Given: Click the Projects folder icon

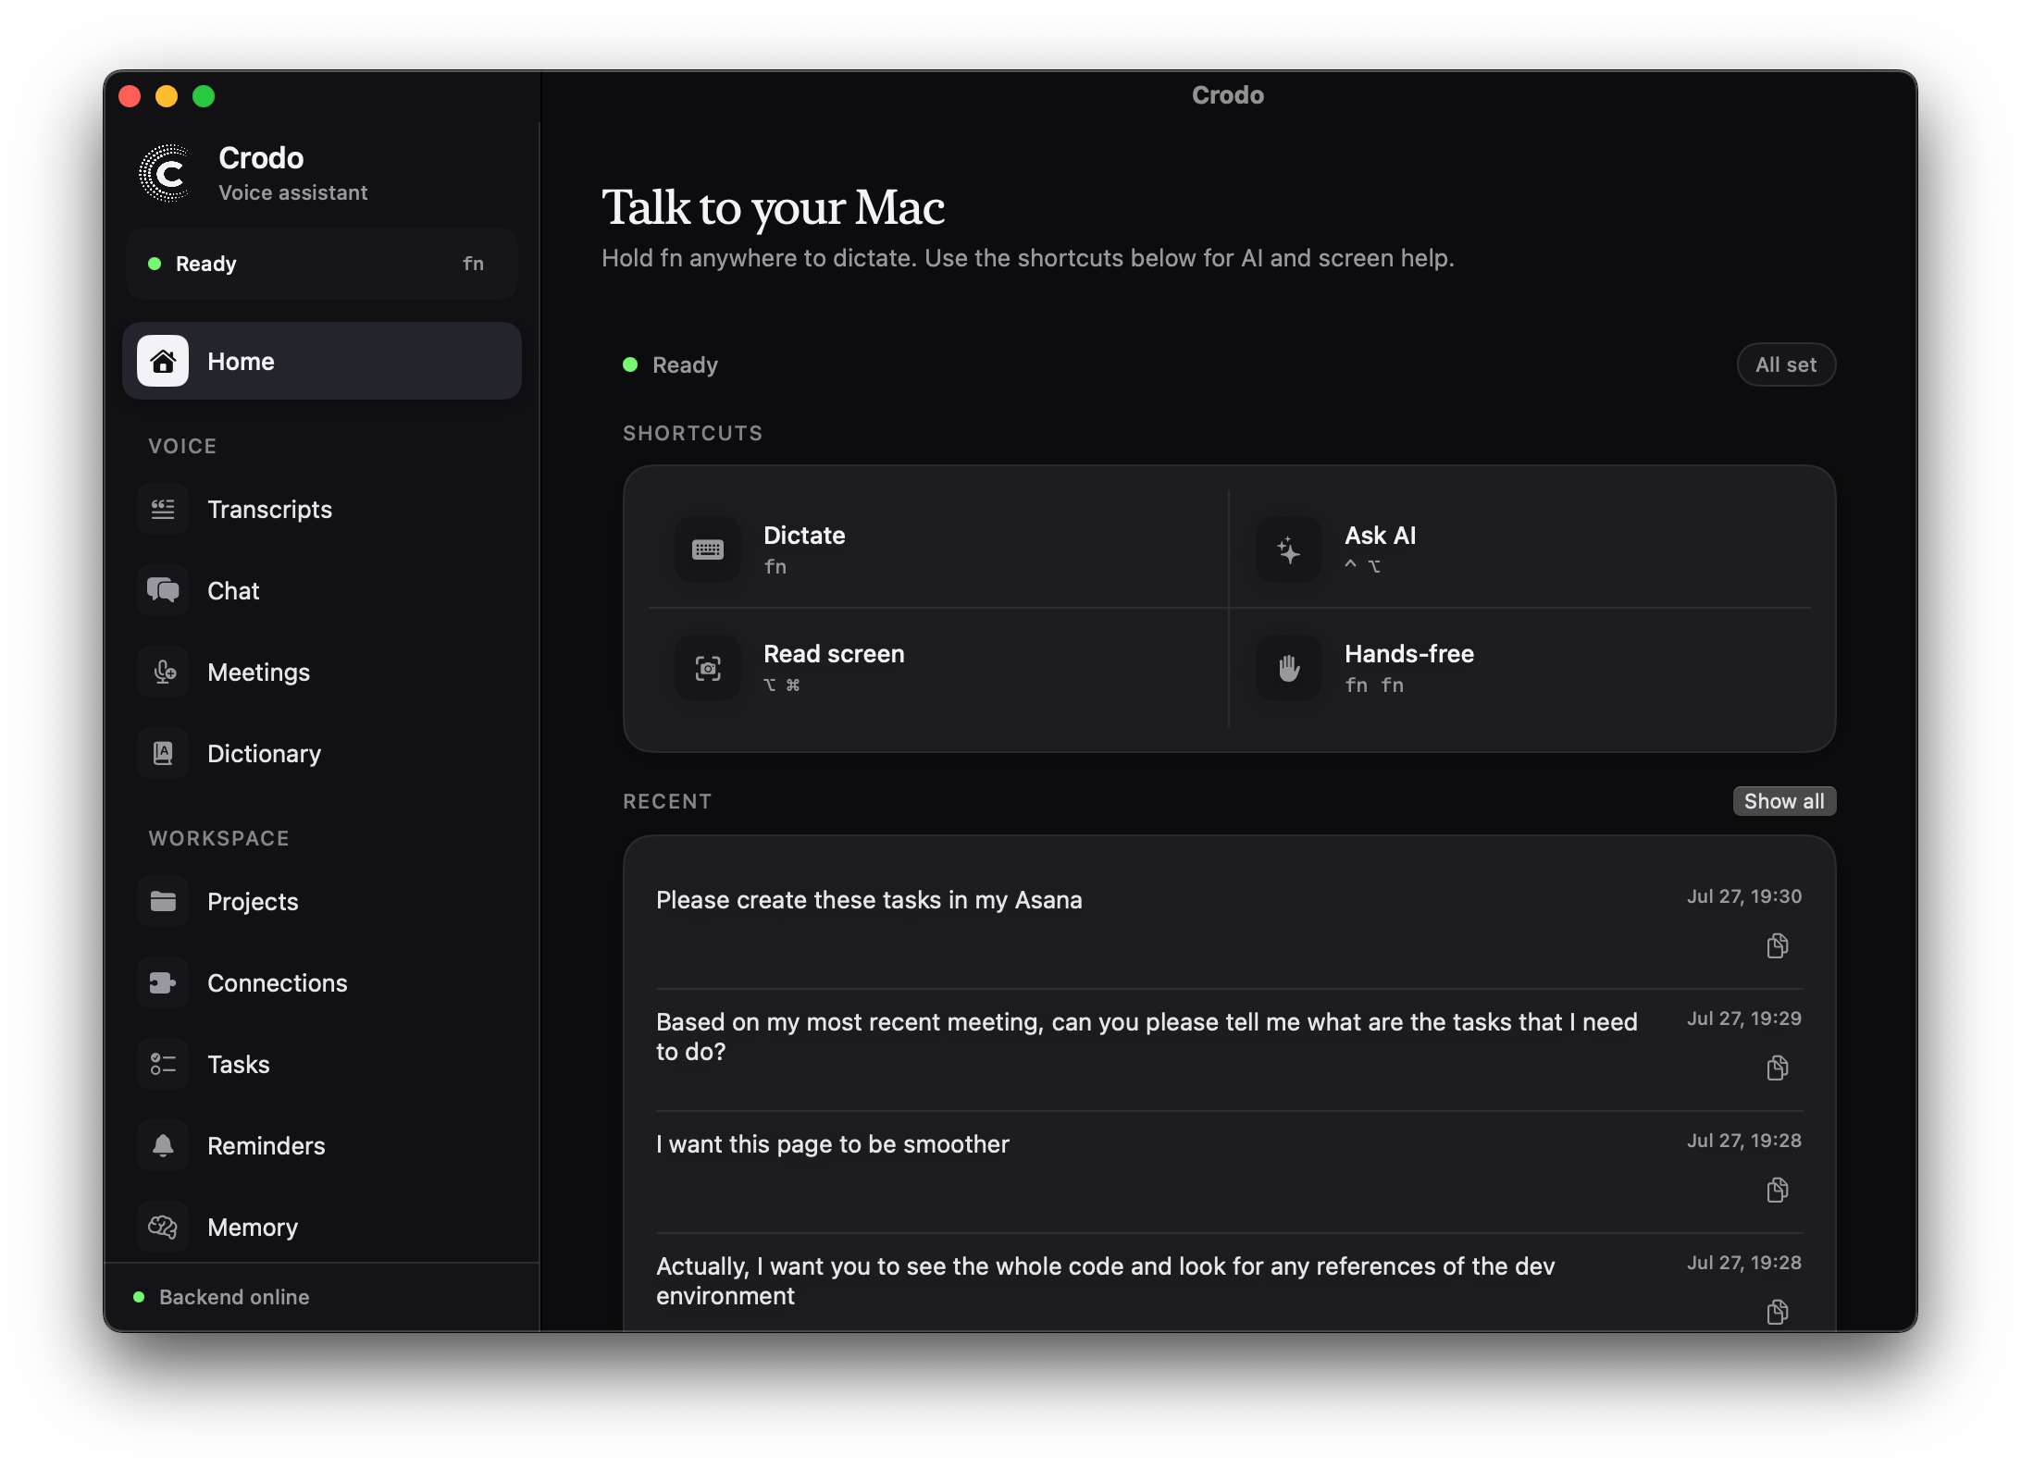Looking at the screenshot, I should (163, 902).
